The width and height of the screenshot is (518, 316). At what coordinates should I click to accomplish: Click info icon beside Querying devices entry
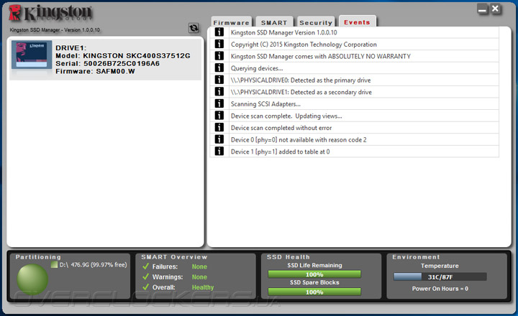point(219,68)
